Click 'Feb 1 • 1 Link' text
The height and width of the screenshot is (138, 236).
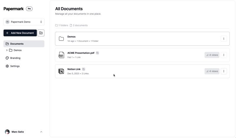(x=74, y=57)
